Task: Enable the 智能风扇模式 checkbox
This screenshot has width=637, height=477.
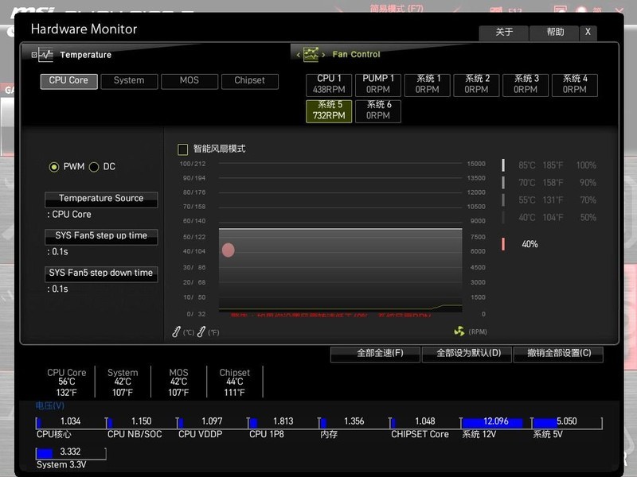Action: click(183, 149)
